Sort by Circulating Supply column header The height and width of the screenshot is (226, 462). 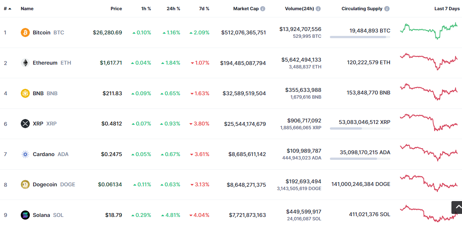(362, 9)
